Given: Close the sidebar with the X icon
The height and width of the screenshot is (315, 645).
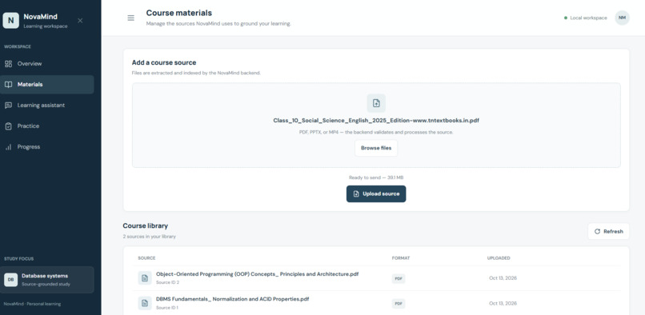Looking at the screenshot, I should pos(80,21).
